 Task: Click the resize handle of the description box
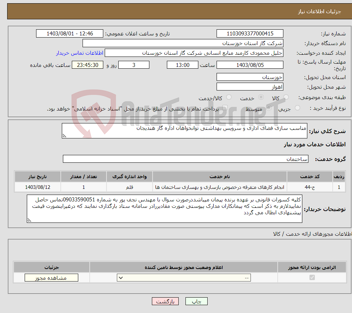pos(64,136)
